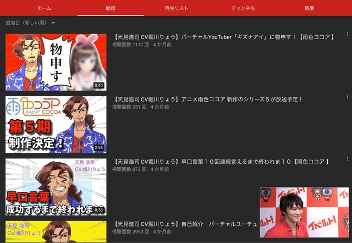Open the ホーム tab
352x243 pixels.
[x=44, y=8]
